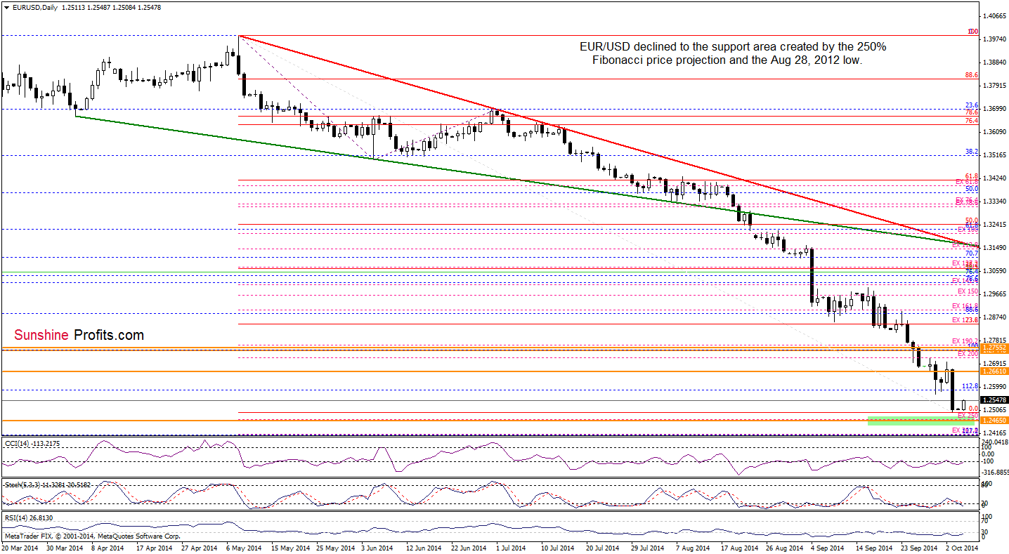Click the EX 123.6 Fibonacci extension label
The image size is (1009, 554).
[x=966, y=319]
